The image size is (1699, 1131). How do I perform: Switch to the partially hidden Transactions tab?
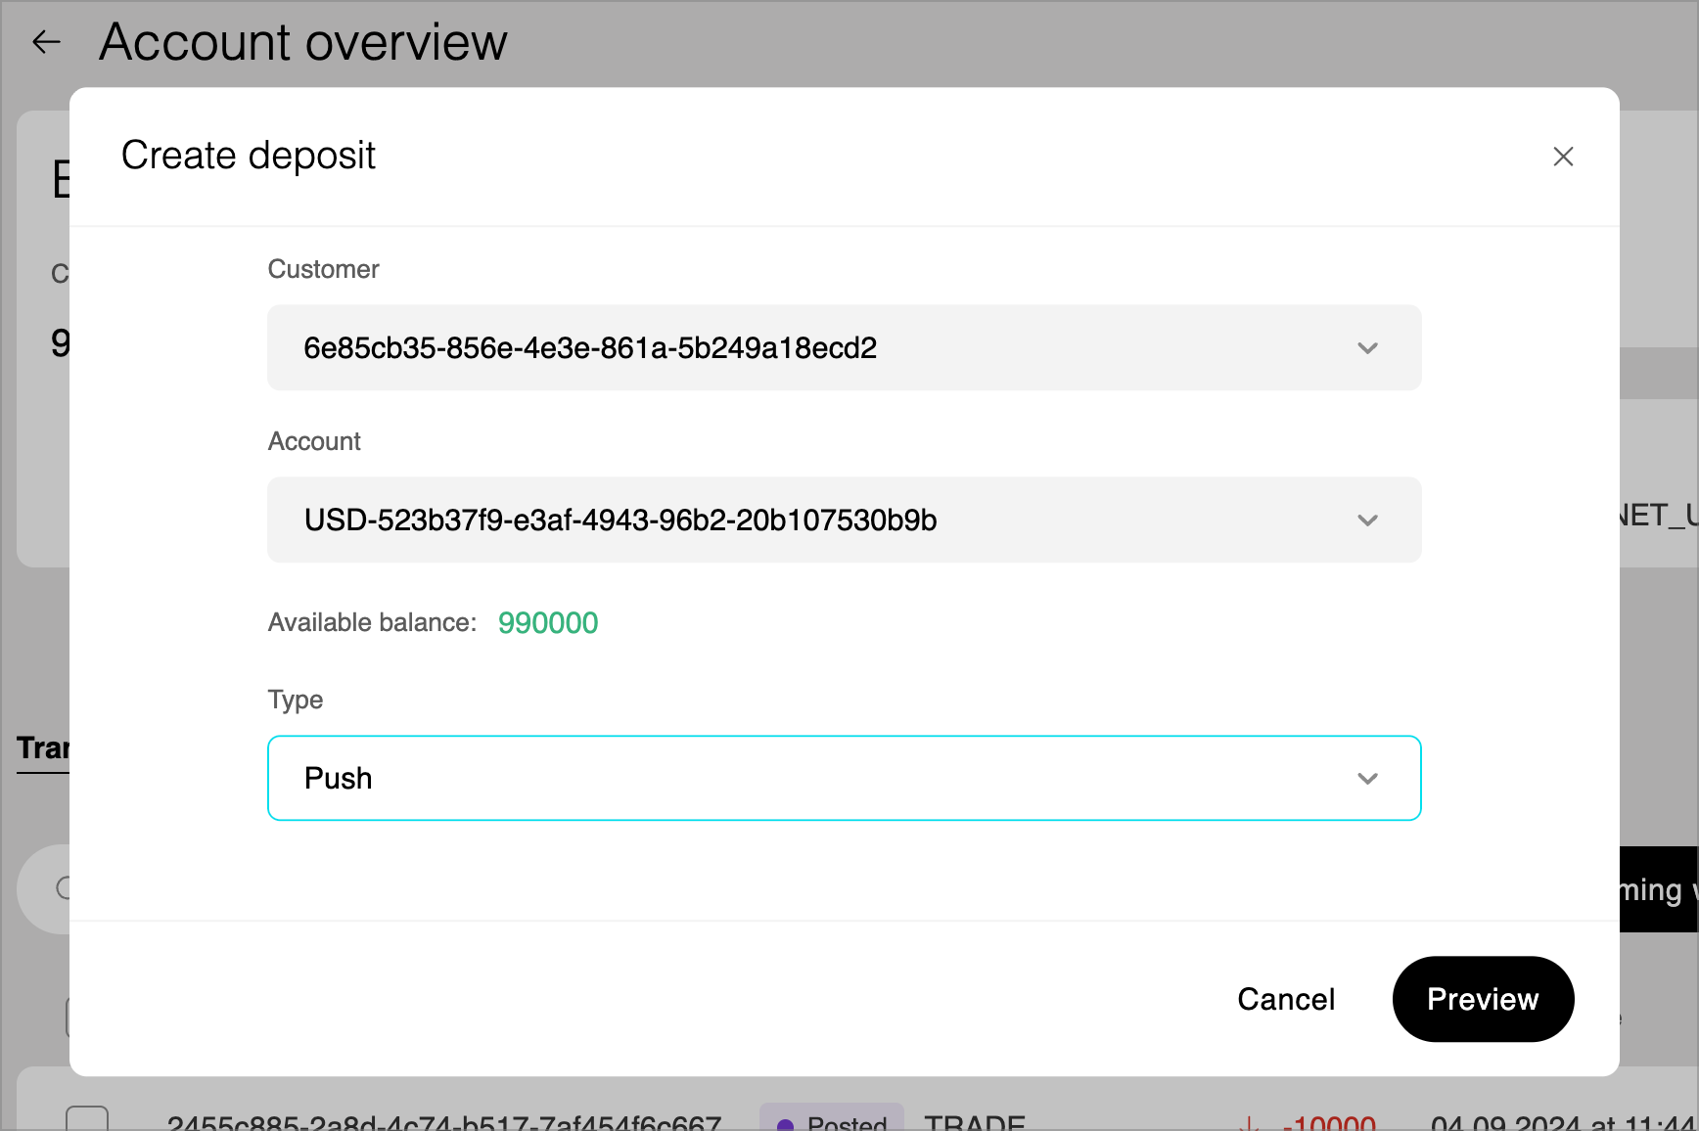(43, 748)
